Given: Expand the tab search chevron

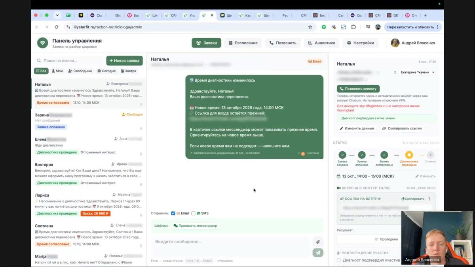Looking at the screenshot, I should click(57, 15).
